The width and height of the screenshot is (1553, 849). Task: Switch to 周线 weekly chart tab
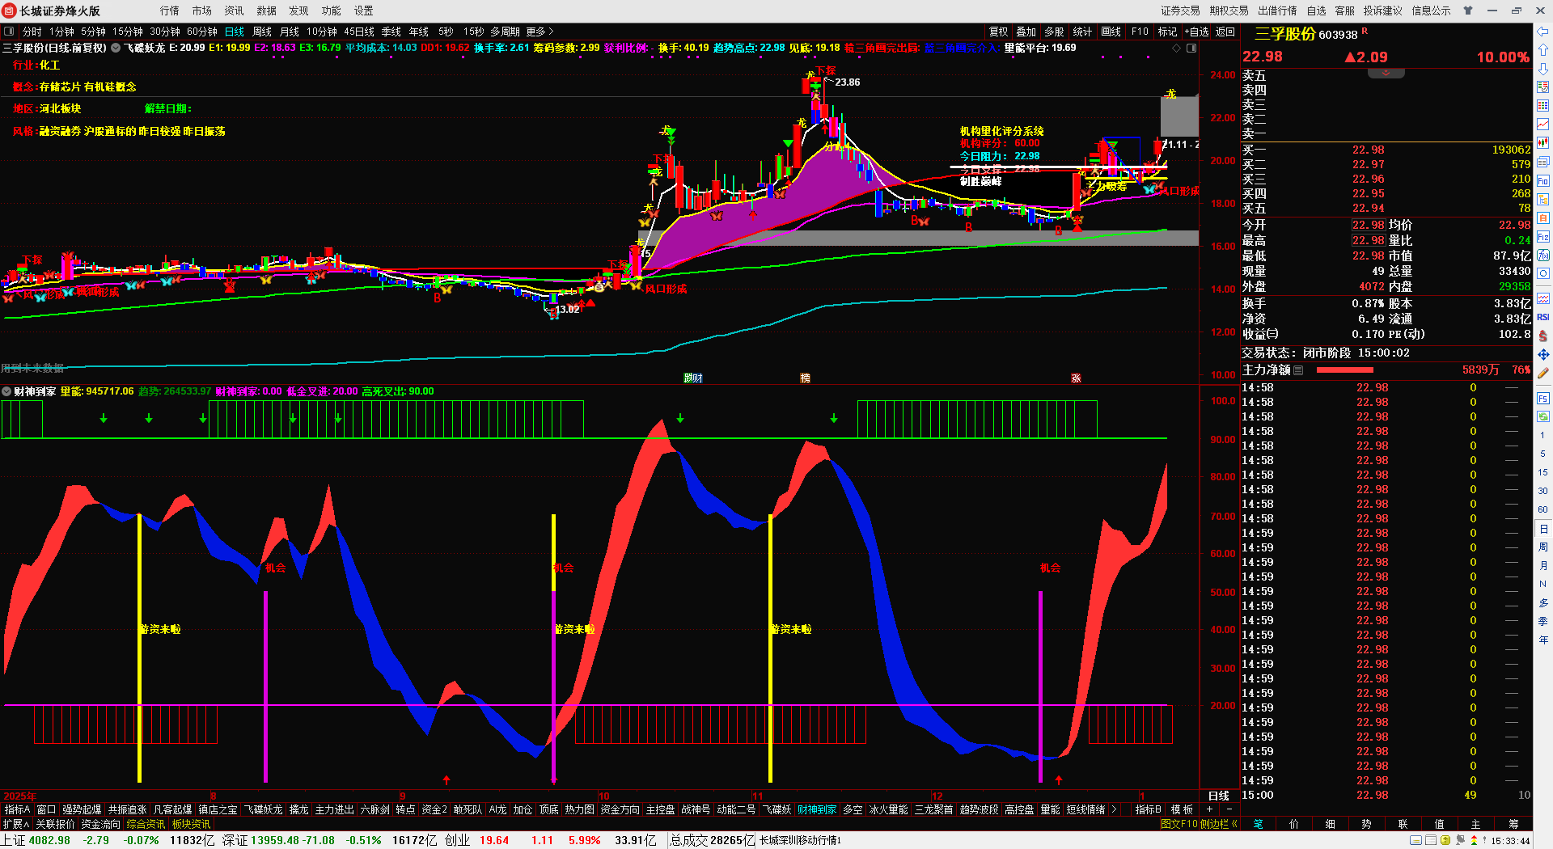[x=262, y=32]
